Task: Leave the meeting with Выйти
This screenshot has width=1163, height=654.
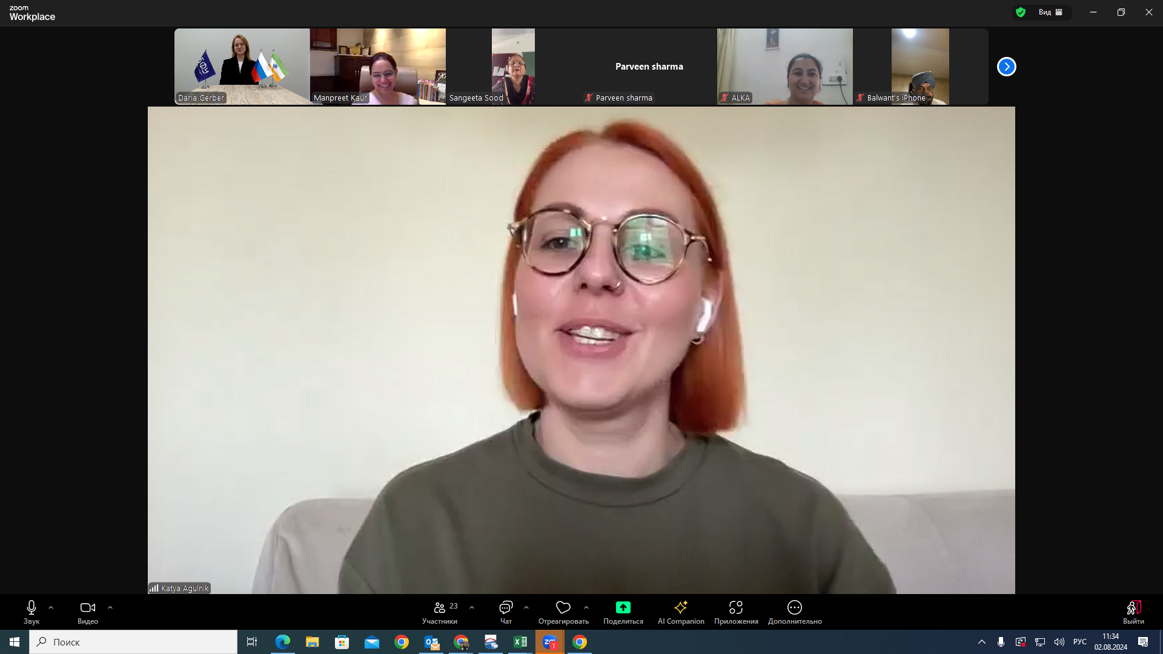Action: pyautogui.click(x=1133, y=612)
